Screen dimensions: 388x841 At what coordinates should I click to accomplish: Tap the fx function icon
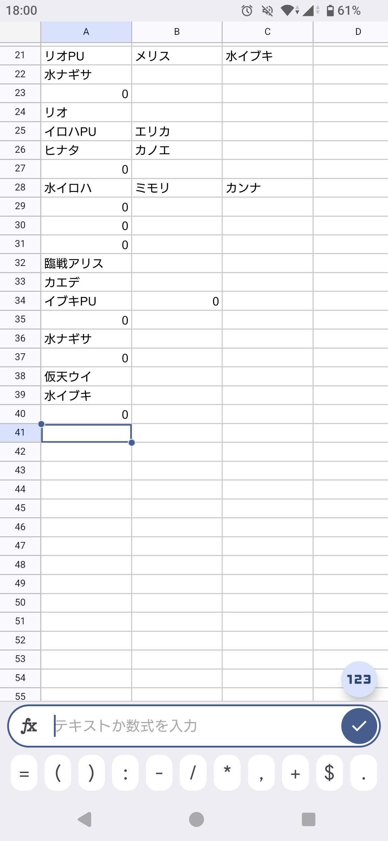coord(29,726)
